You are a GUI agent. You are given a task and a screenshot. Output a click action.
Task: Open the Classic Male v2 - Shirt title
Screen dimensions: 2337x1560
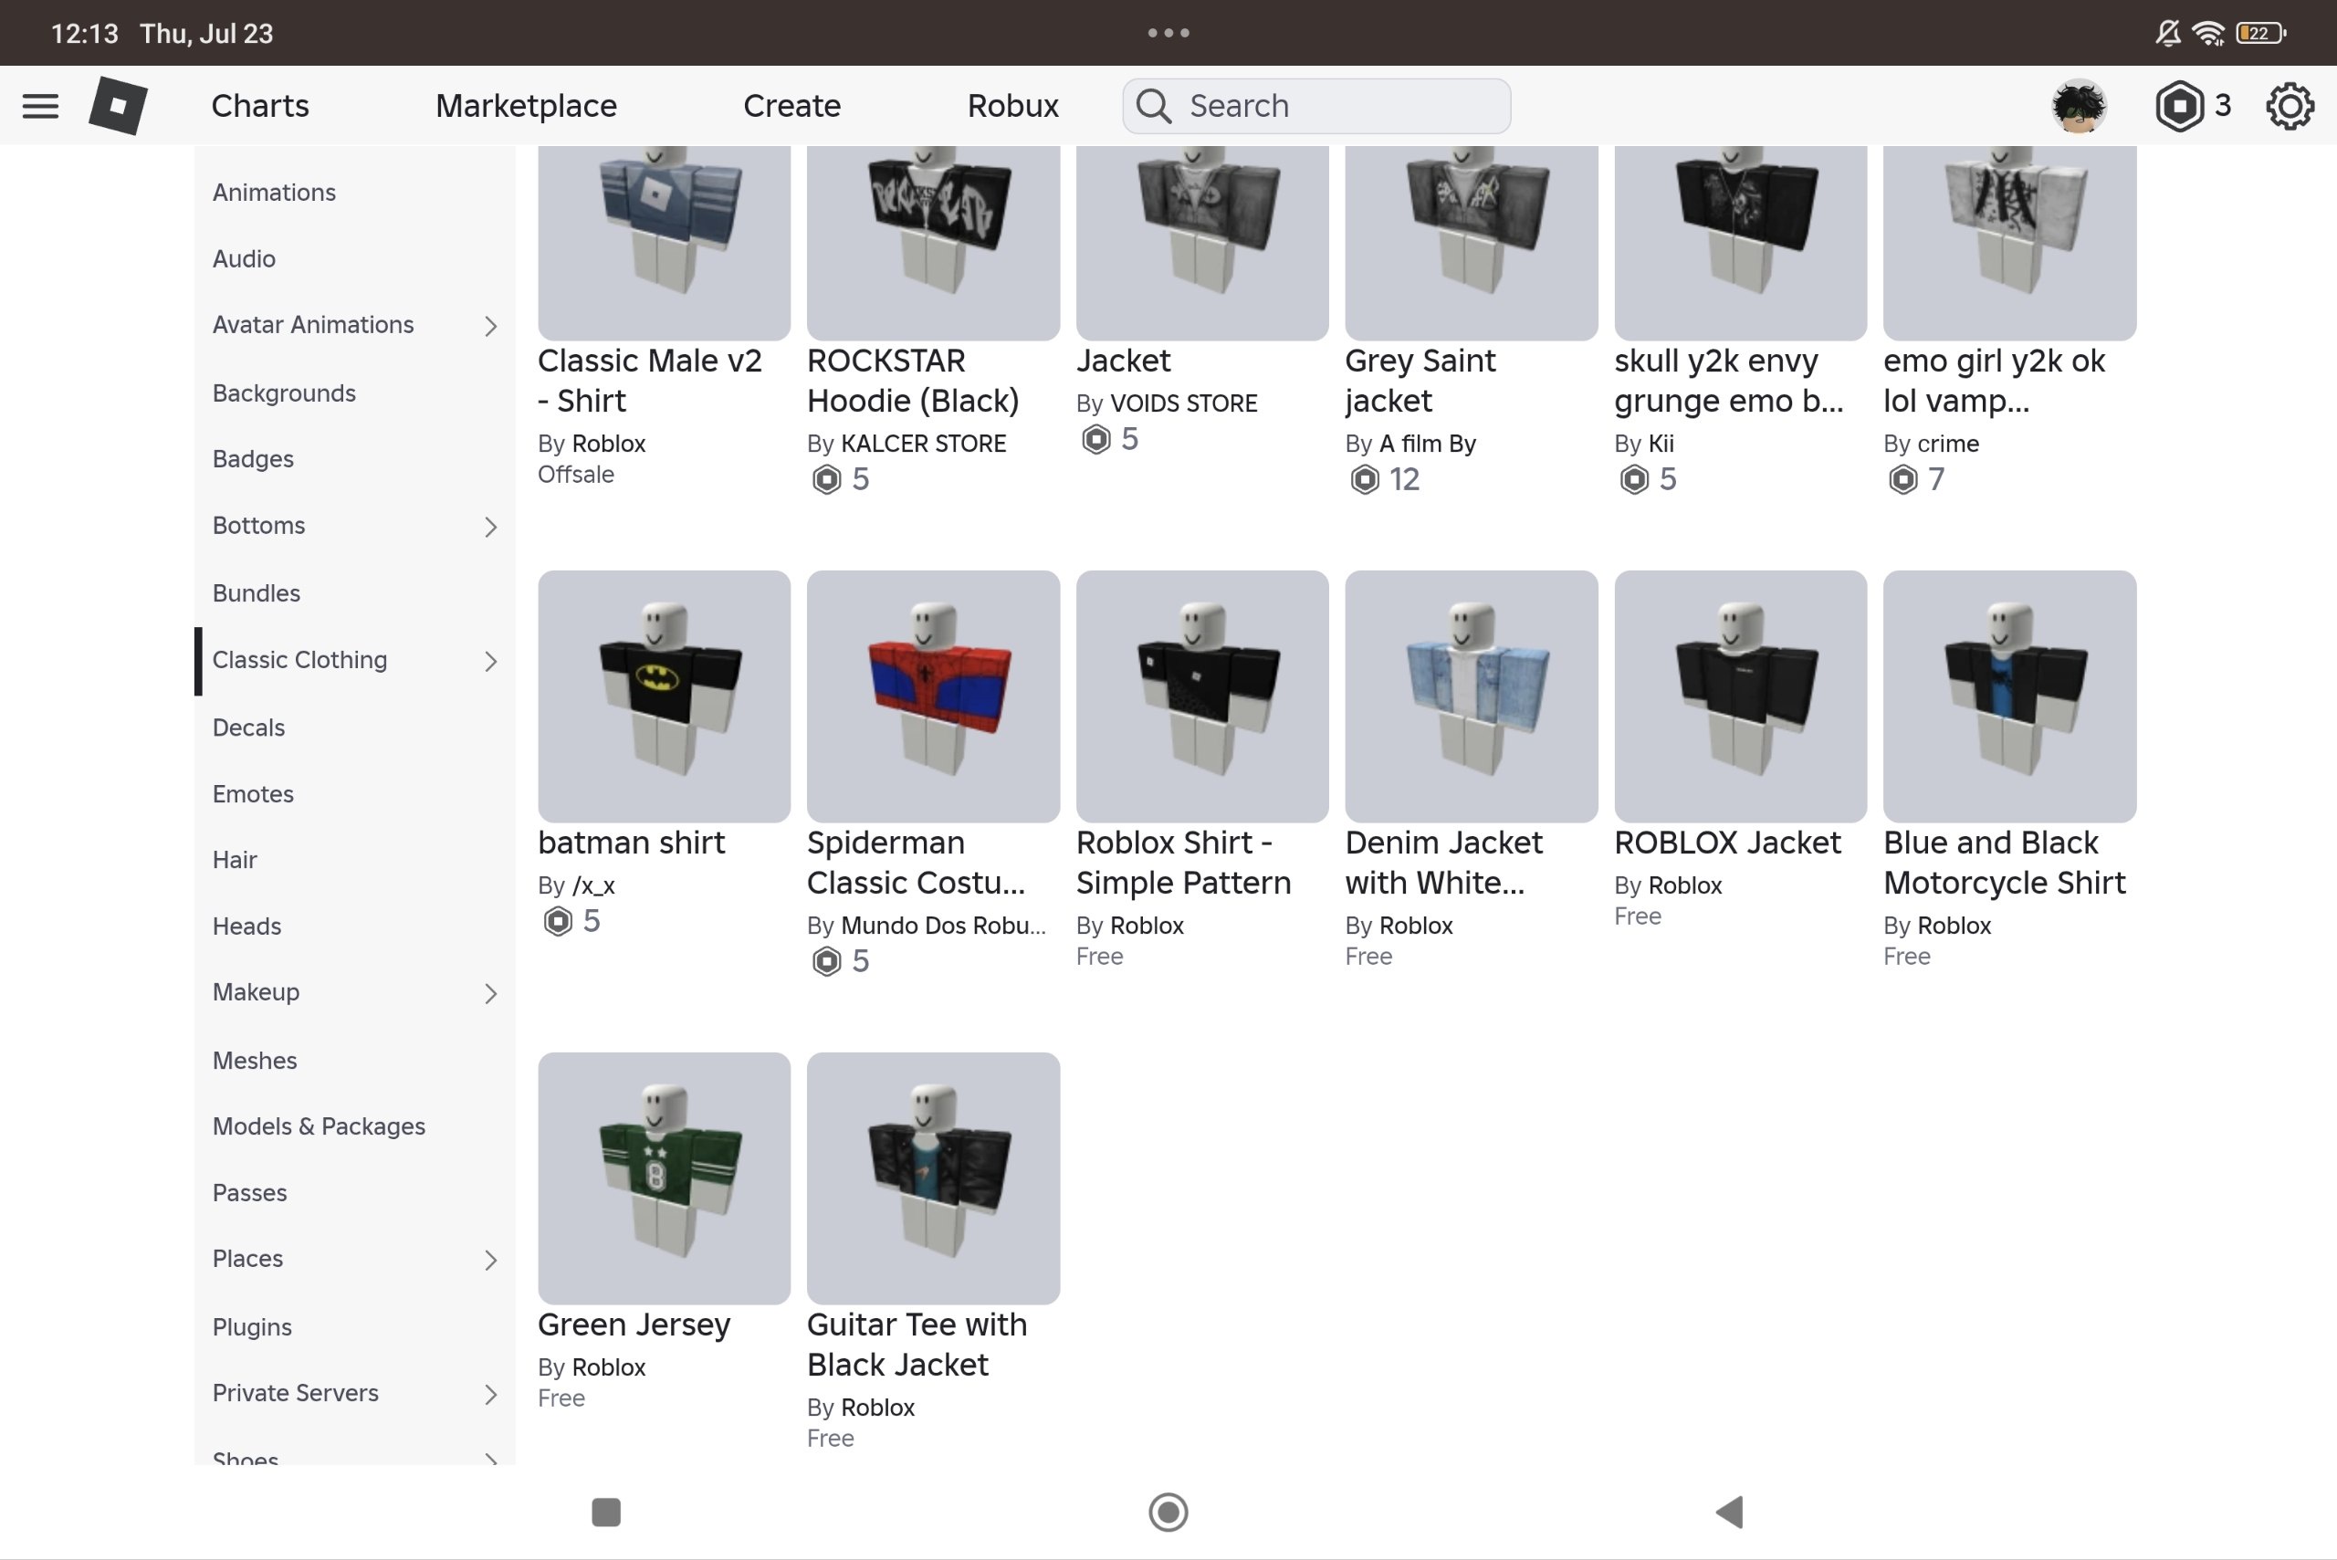[650, 380]
